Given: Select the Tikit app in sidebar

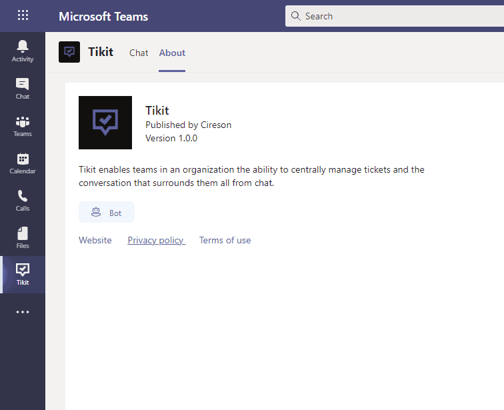Looking at the screenshot, I should [x=23, y=275].
